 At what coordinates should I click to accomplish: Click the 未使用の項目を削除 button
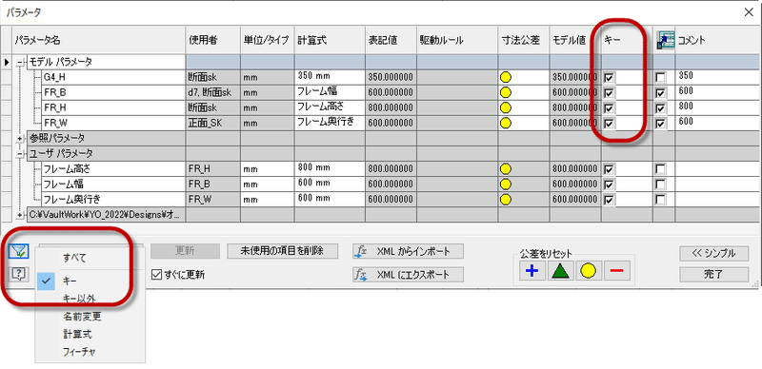pos(282,251)
